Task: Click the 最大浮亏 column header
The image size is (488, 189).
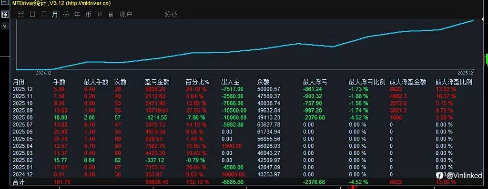Action: click(315, 82)
